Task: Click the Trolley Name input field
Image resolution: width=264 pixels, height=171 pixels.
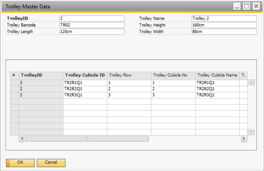Action: (224, 18)
